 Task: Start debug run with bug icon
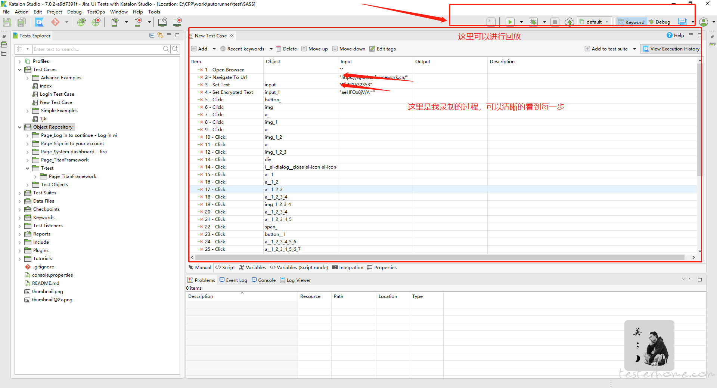pos(533,22)
